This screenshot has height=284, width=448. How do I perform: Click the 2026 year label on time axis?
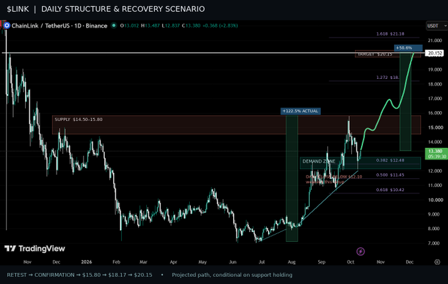86,262
